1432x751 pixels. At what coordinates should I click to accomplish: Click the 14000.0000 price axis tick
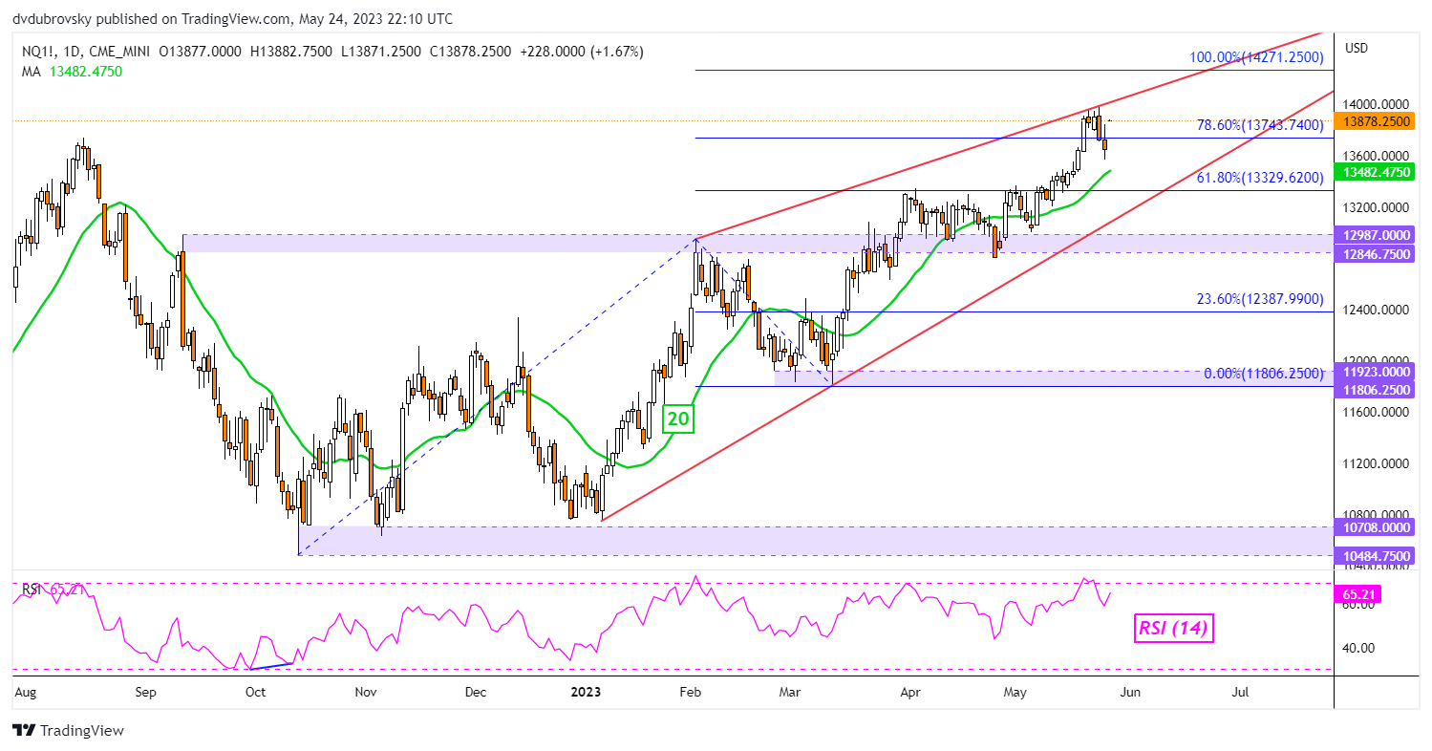point(1377,104)
